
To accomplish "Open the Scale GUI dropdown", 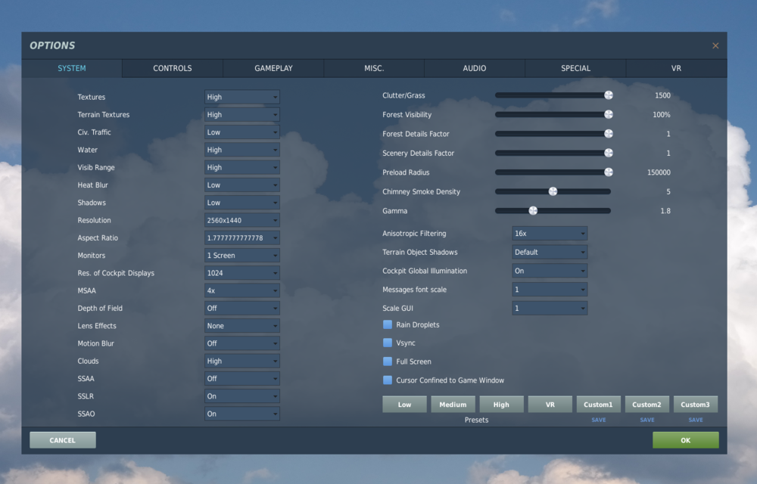I will tap(549, 308).
